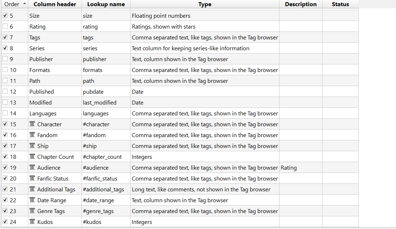
Task: Click the Rating description cell for Audience
Action: click(x=289, y=167)
